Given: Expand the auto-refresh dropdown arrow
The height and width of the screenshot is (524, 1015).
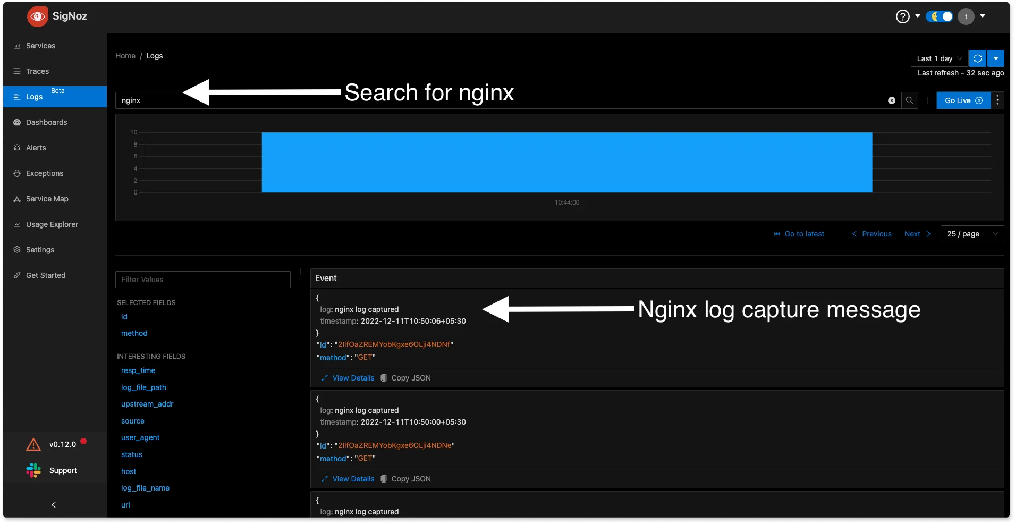Looking at the screenshot, I should (995, 58).
